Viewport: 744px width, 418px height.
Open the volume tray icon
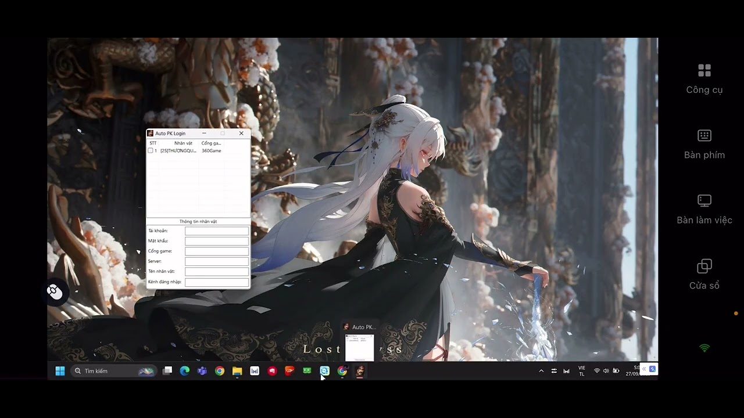(606, 371)
